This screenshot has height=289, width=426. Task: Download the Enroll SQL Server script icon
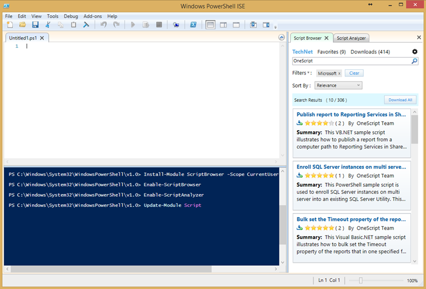299,176
